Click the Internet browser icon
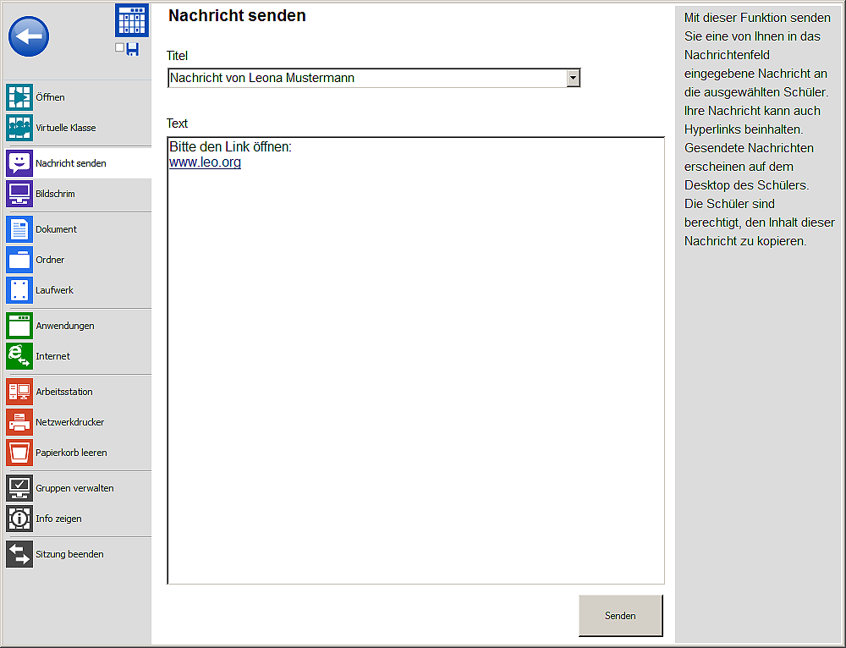The height and width of the screenshot is (648, 846). pyautogui.click(x=19, y=356)
